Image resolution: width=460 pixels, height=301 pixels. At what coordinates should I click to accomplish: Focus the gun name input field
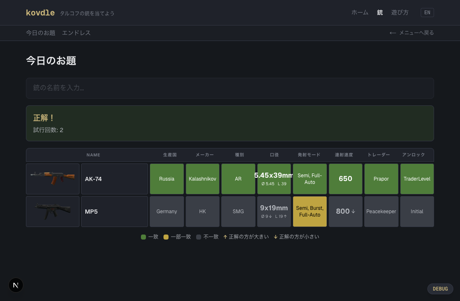pos(230,88)
